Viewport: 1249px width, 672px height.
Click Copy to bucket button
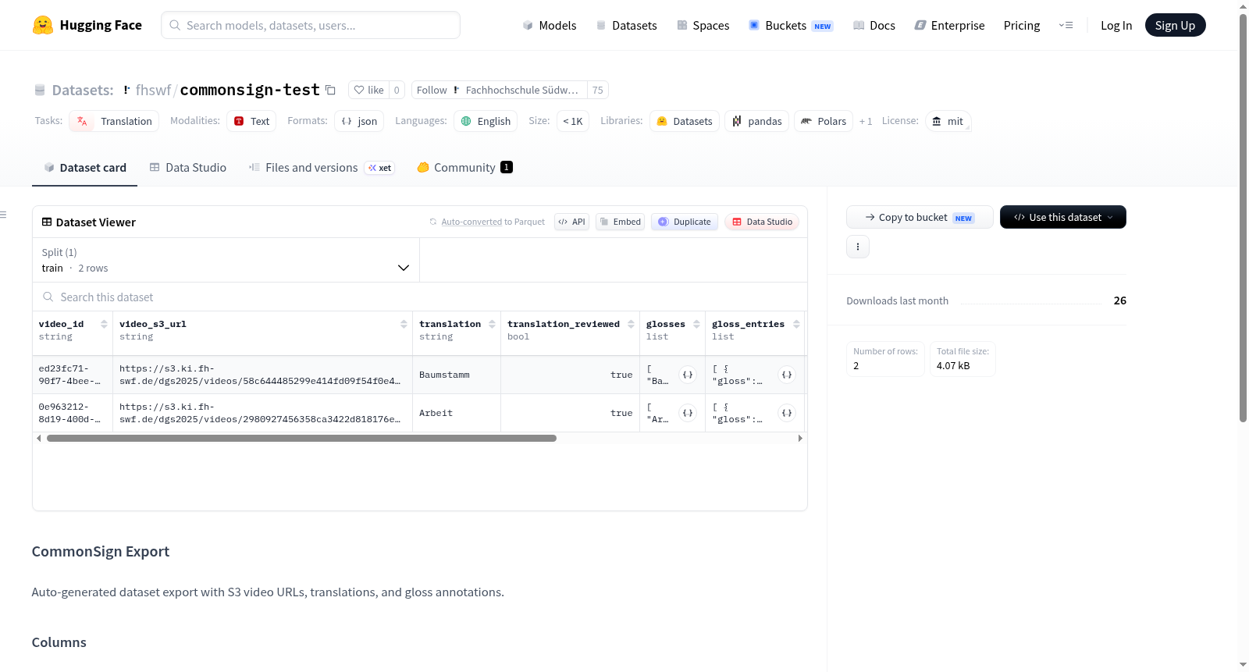click(x=920, y=217)
